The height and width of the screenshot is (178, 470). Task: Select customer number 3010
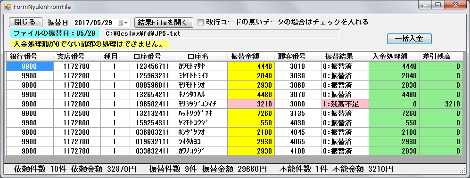coord(298,66)
